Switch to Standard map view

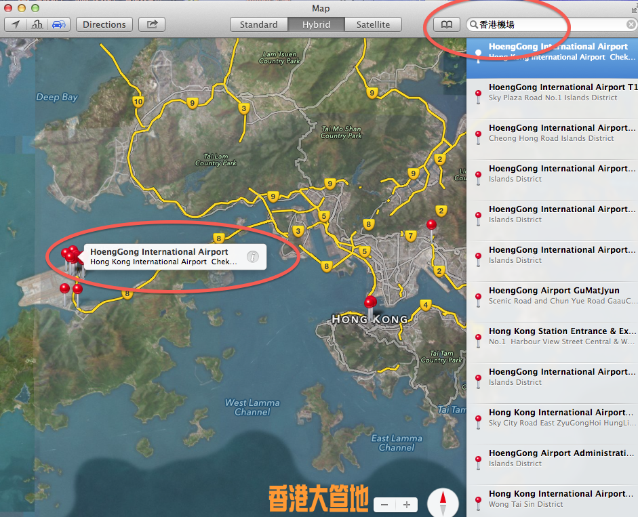point(259,24)
